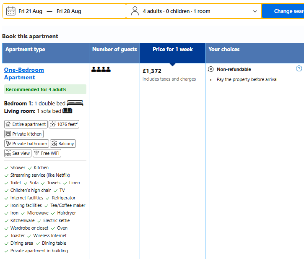Screen dimensions: 304x259
Task: Click the double bed icon for Bedroom 1
Action: coord(75,103)
